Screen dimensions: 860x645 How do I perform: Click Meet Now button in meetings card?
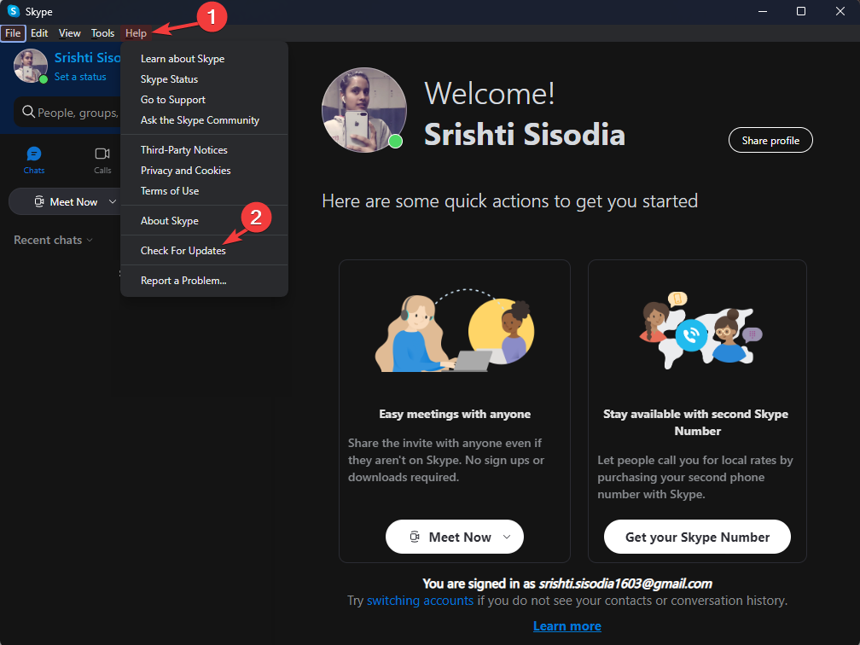click(454, 537)
